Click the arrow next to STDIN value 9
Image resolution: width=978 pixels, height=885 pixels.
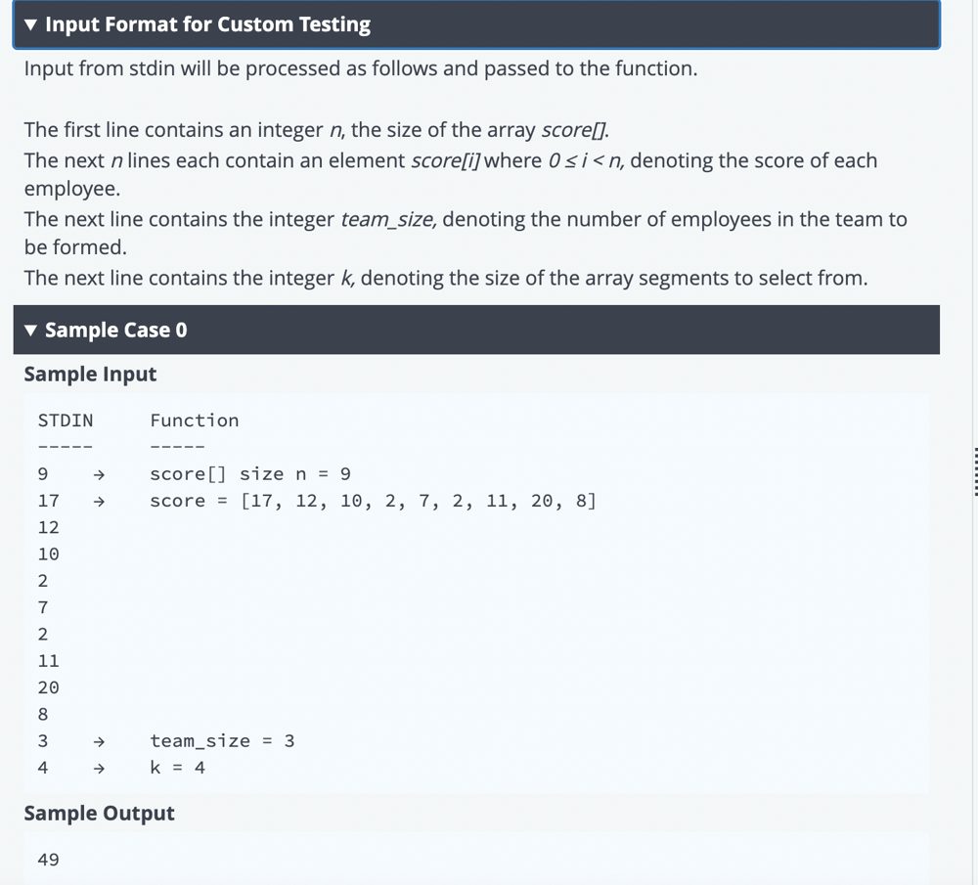coord(99,474)
